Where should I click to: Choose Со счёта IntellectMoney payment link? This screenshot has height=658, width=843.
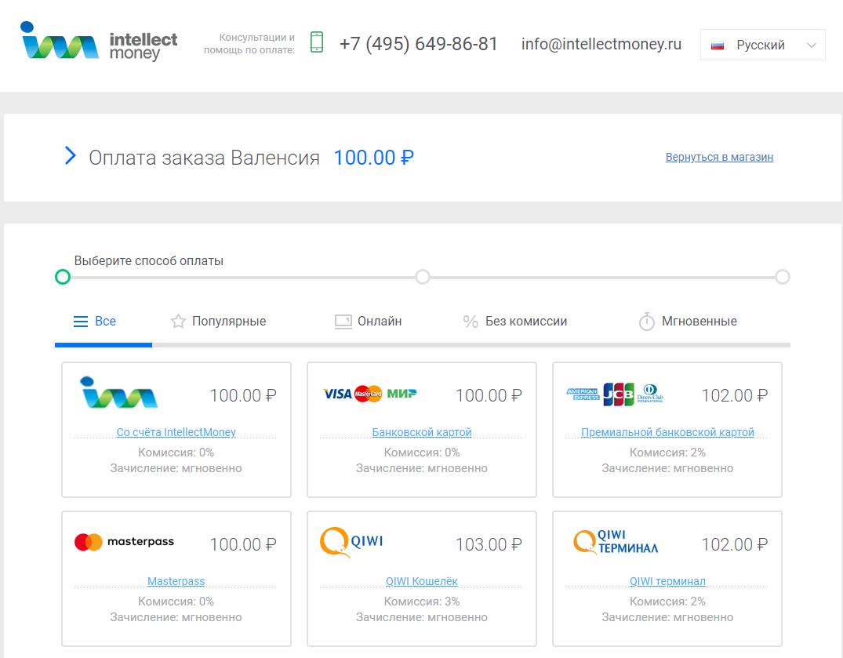coord(176,432)
